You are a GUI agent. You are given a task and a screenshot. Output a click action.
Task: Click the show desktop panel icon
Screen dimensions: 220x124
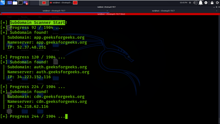click(9, 3)
